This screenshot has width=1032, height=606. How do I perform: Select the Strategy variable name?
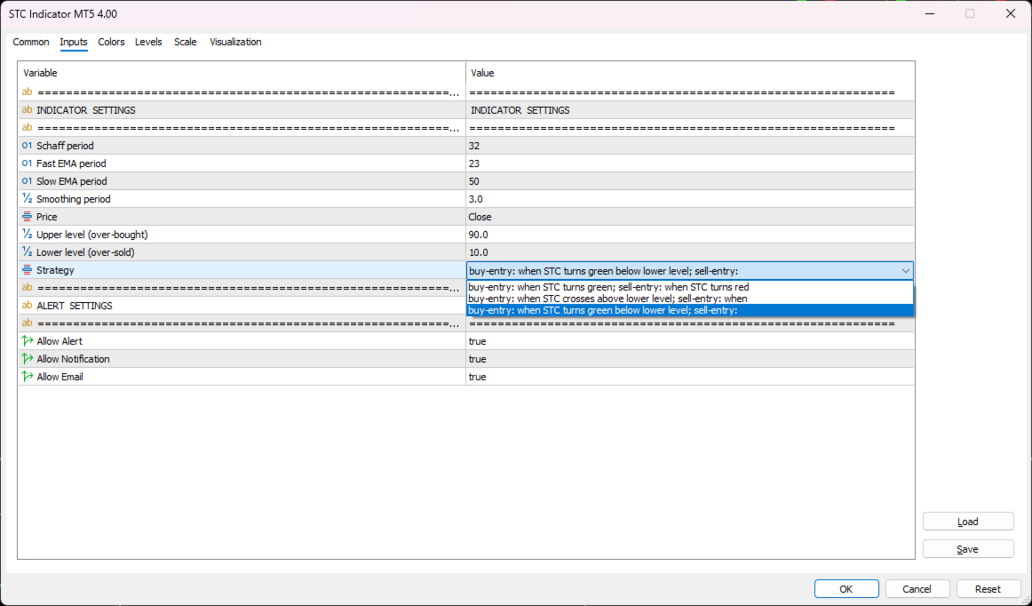click(x=55, y=270)
